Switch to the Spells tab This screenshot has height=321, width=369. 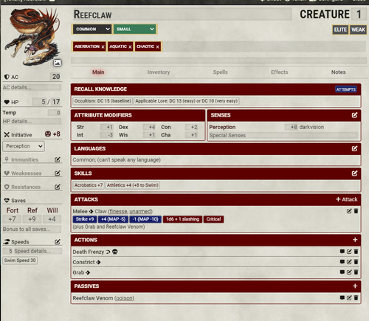point(220,72)
